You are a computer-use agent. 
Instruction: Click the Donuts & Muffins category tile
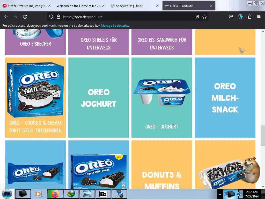pyautogui.click(x=162, y=165)
